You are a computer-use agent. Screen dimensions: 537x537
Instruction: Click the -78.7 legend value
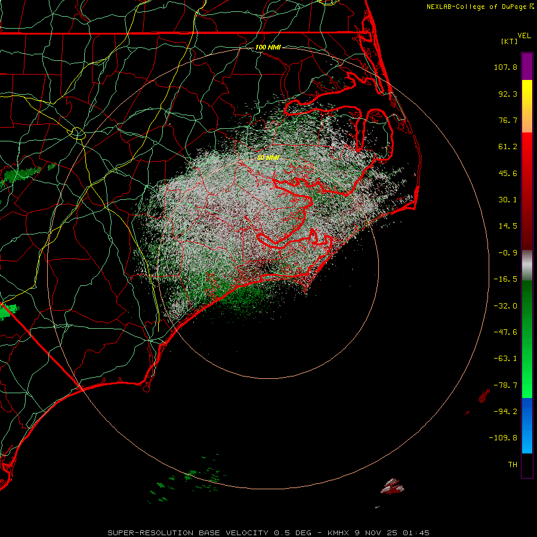click(505, 385)
